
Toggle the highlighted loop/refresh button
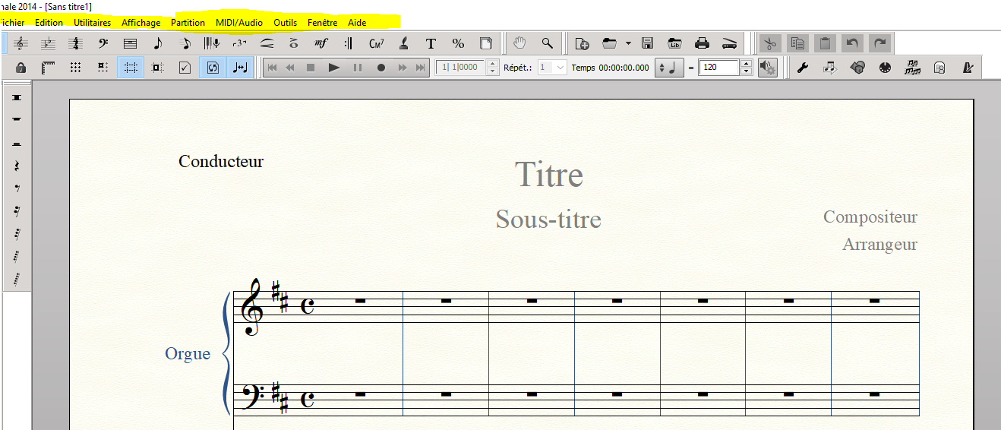[213, 68]
